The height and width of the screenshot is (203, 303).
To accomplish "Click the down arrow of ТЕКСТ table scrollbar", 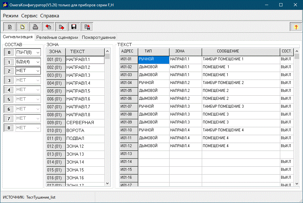I will point(297,184).
